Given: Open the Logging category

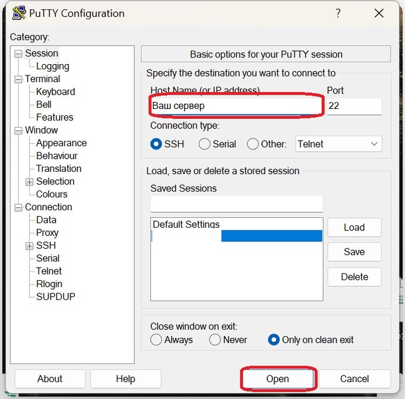Looking at the screenshot, I should [52, 66].
